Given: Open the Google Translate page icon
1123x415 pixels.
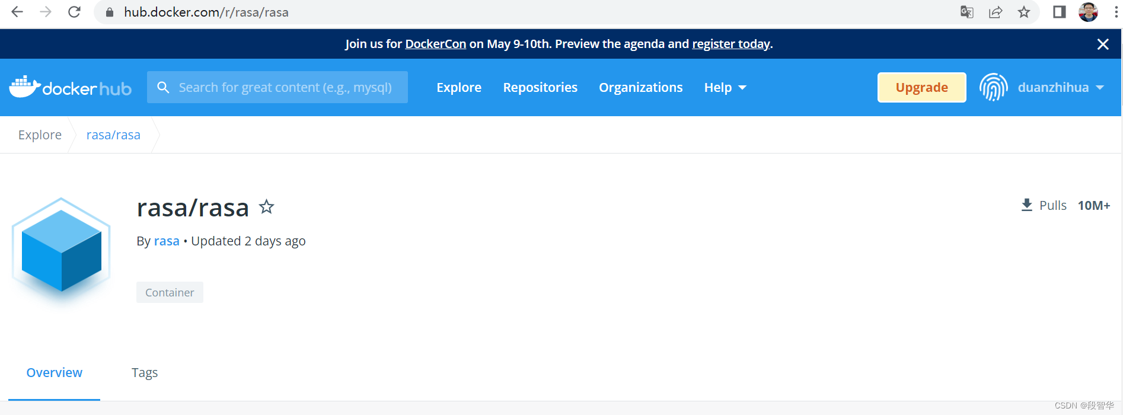Looking at the screenshot, I should click(x=966, y=12).
